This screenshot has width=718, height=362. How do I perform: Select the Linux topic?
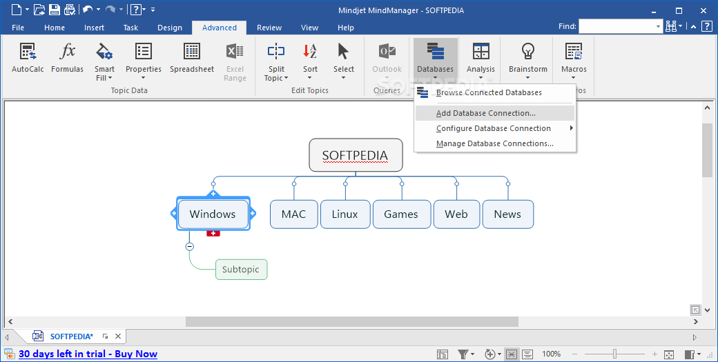tap(345, 214)
